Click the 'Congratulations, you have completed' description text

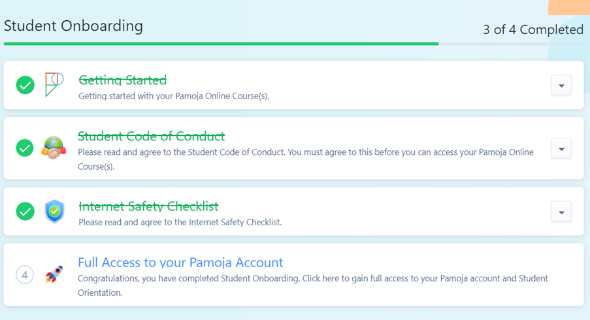pyautogui.click(x=313, y=285)
